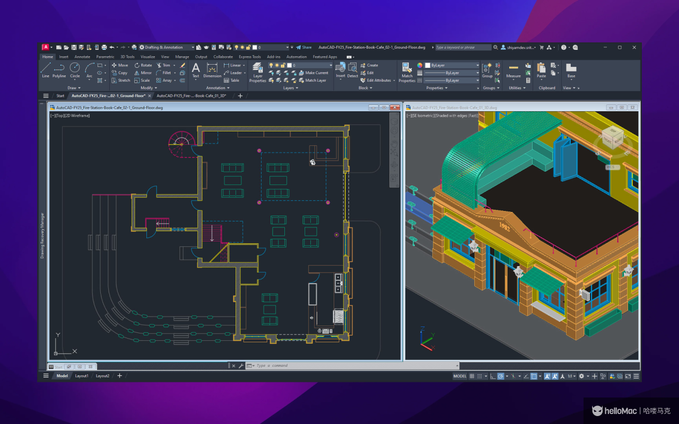Expand the Block panel
This screenshot has width=679, height=424.
365,88
